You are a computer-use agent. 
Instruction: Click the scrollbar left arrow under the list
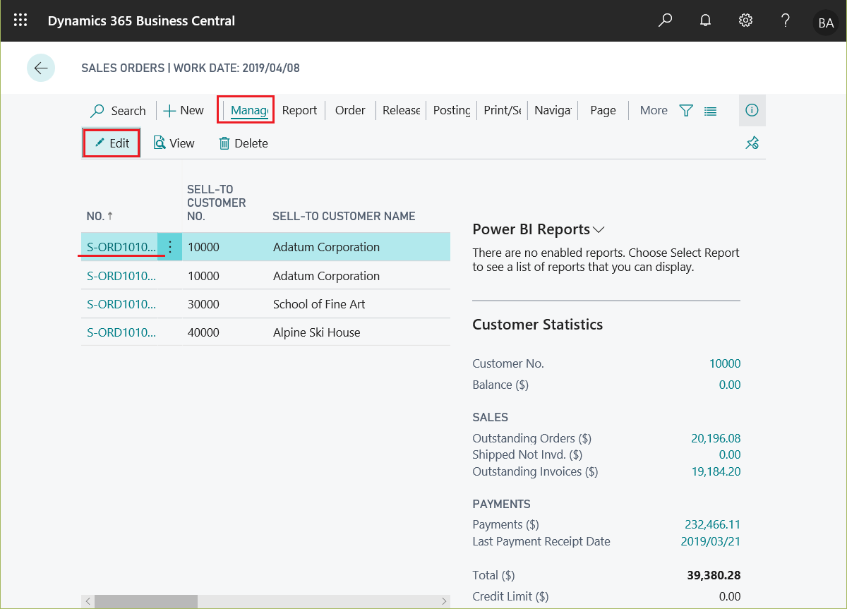(88, 601)
